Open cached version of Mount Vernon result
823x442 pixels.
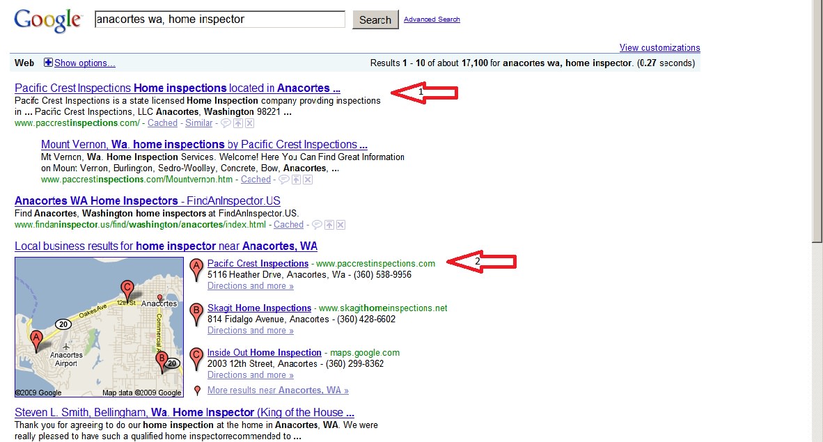(256, 180)
